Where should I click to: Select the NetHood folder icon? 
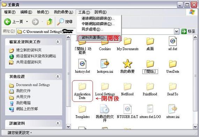[x=127, y=87]
